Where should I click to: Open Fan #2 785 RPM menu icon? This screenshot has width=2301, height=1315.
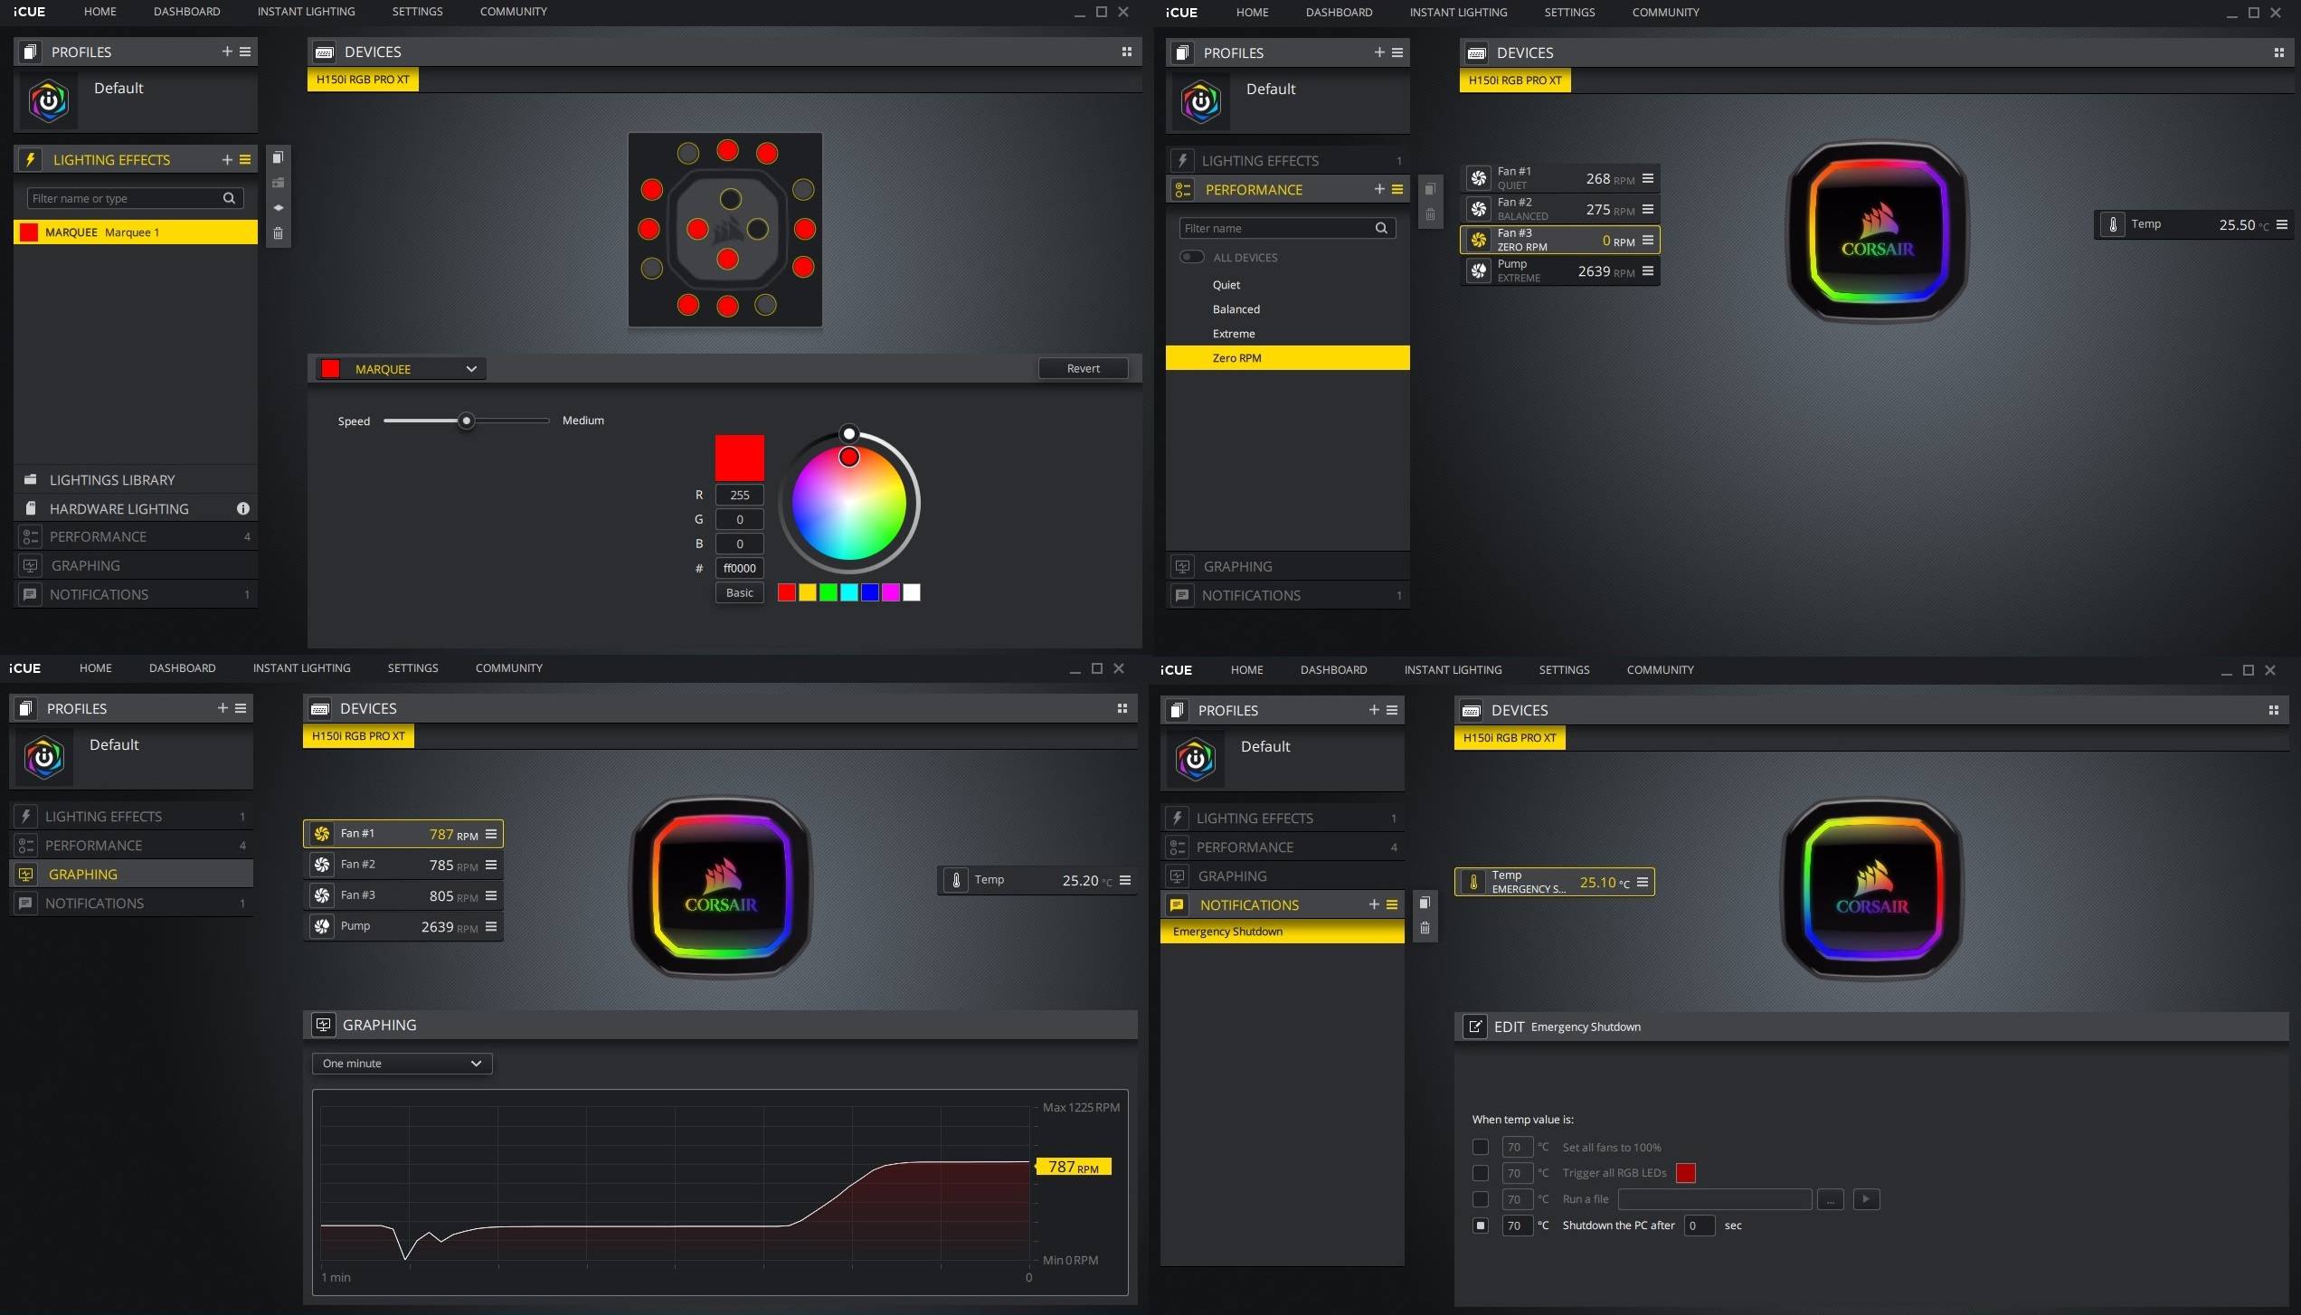tap(491, 865)
